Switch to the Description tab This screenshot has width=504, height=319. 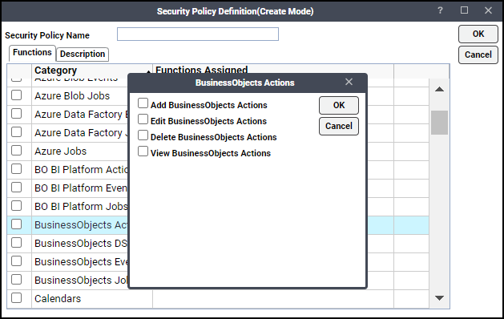(x=83, y=54)
